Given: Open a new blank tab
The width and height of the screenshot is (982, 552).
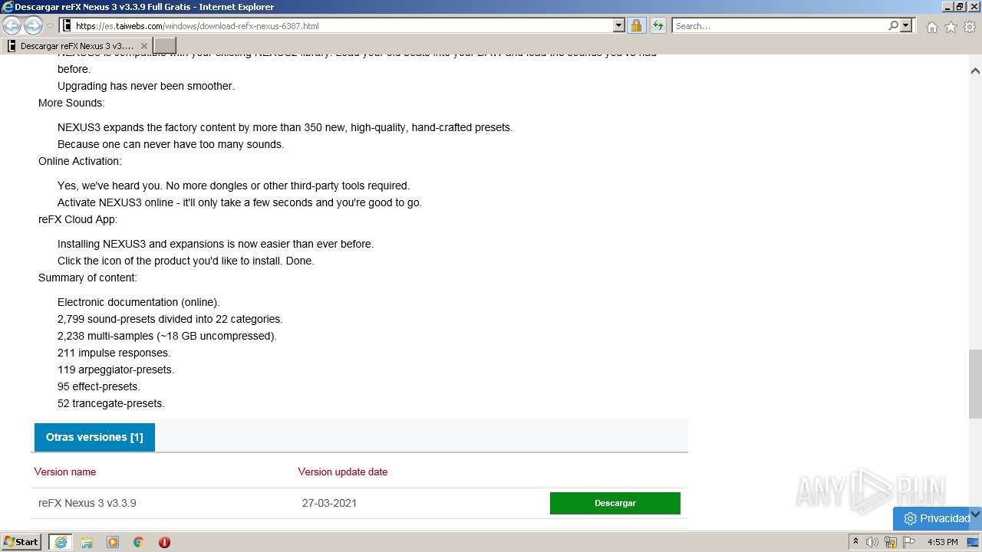Looking at the screenshot, I should pos(165,46).
